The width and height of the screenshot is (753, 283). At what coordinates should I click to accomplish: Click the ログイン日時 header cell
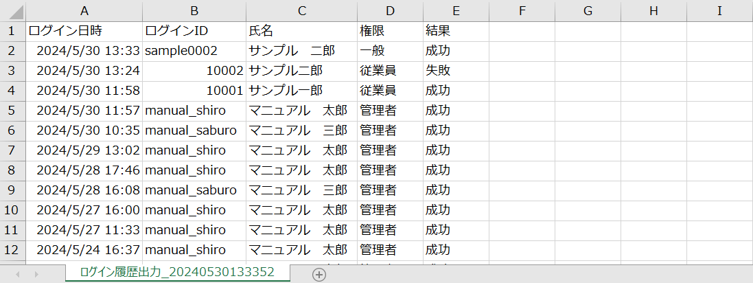[84, 31]
